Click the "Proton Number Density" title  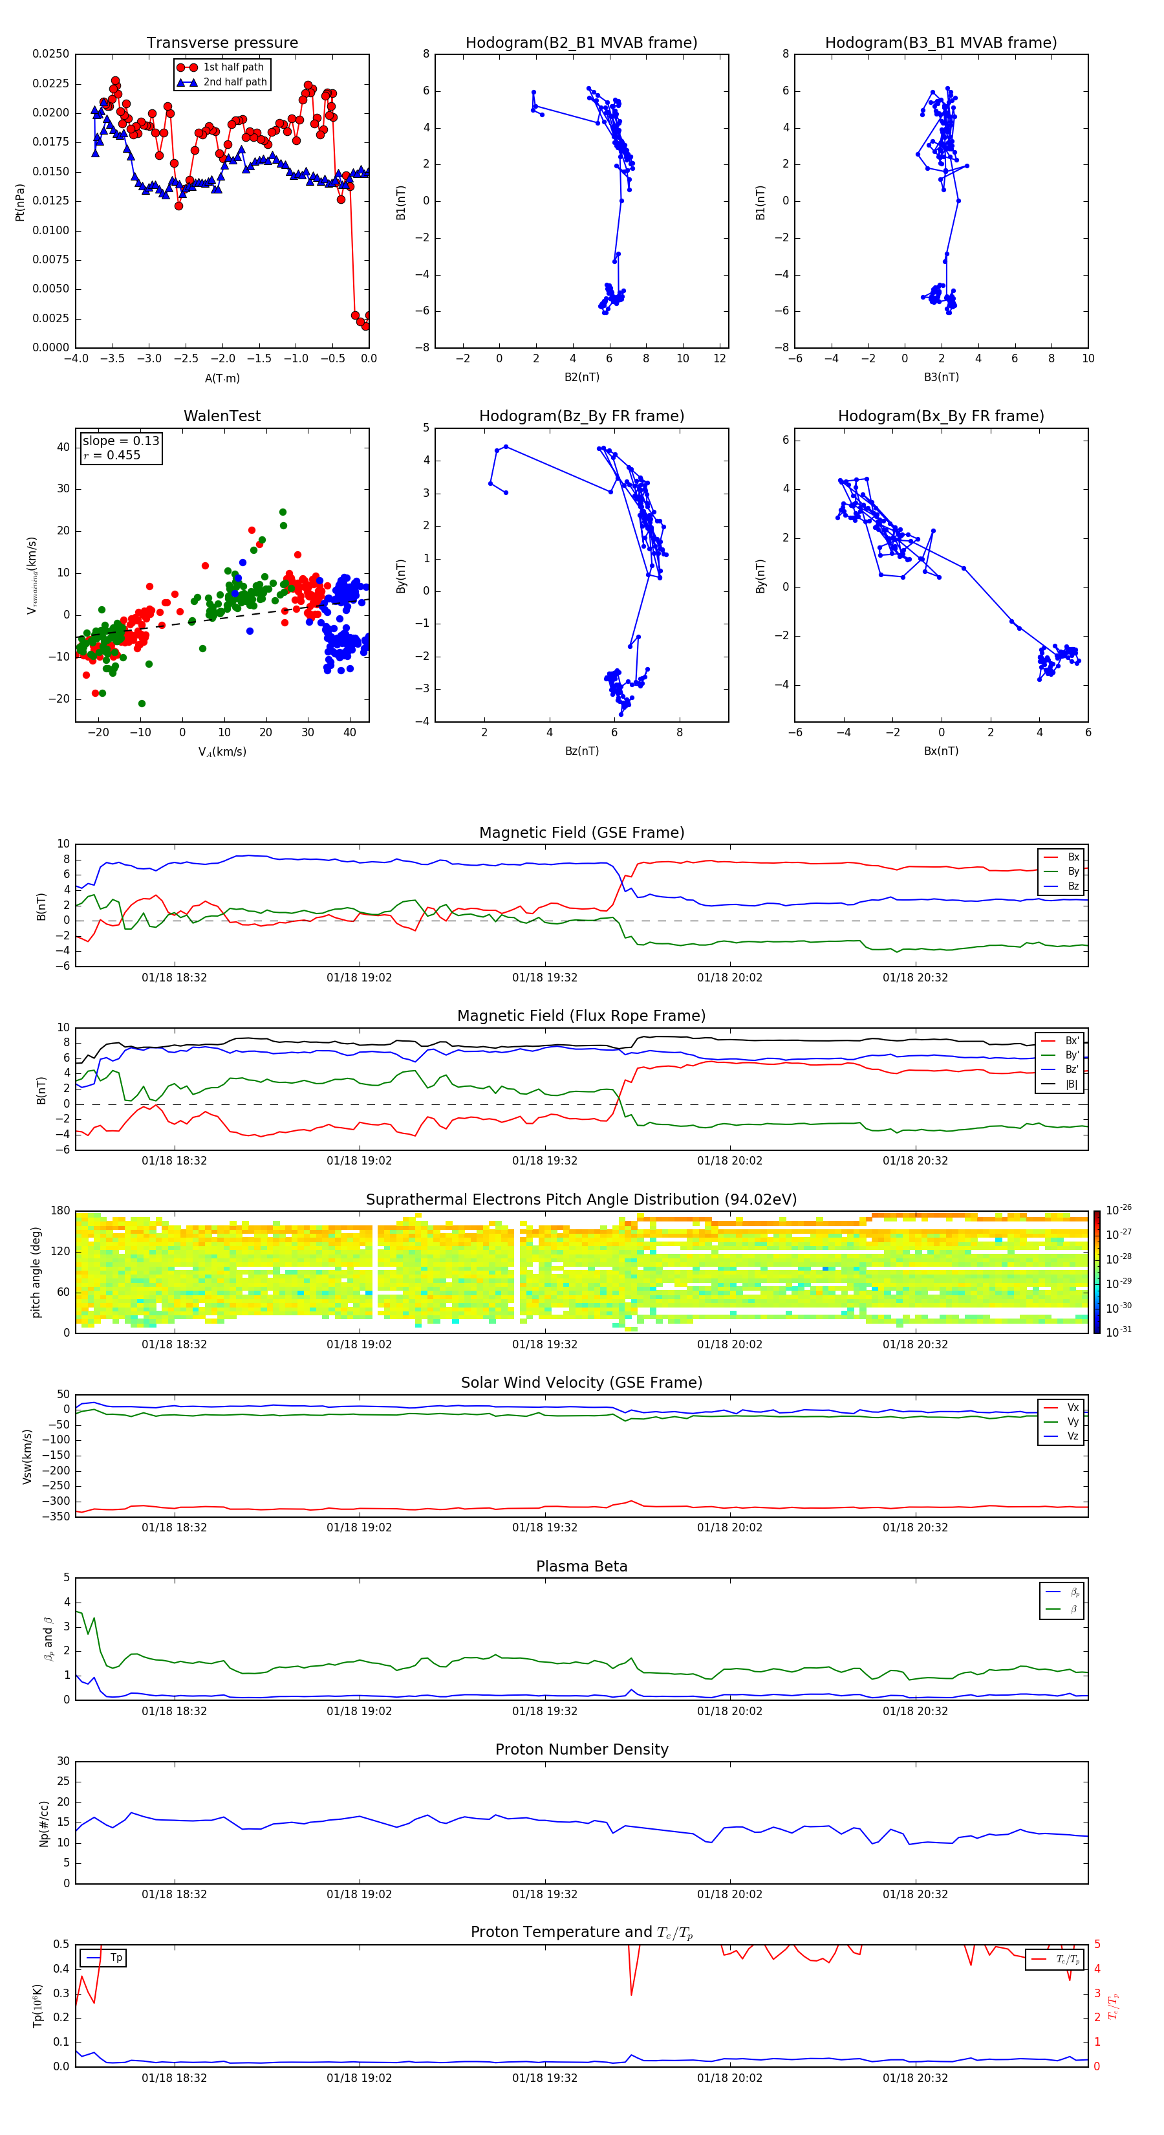pos(581,1749)
